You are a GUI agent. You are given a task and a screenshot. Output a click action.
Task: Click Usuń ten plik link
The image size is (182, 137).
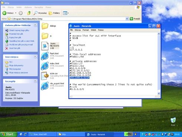pyautogui.click(x=14, y=48)
